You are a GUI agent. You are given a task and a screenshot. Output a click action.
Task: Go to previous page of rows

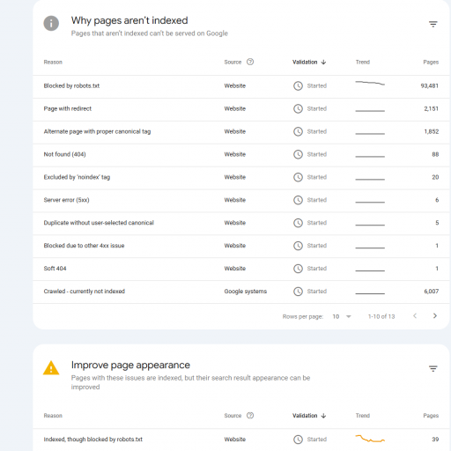pyautogui.click(x=415, y=316)
